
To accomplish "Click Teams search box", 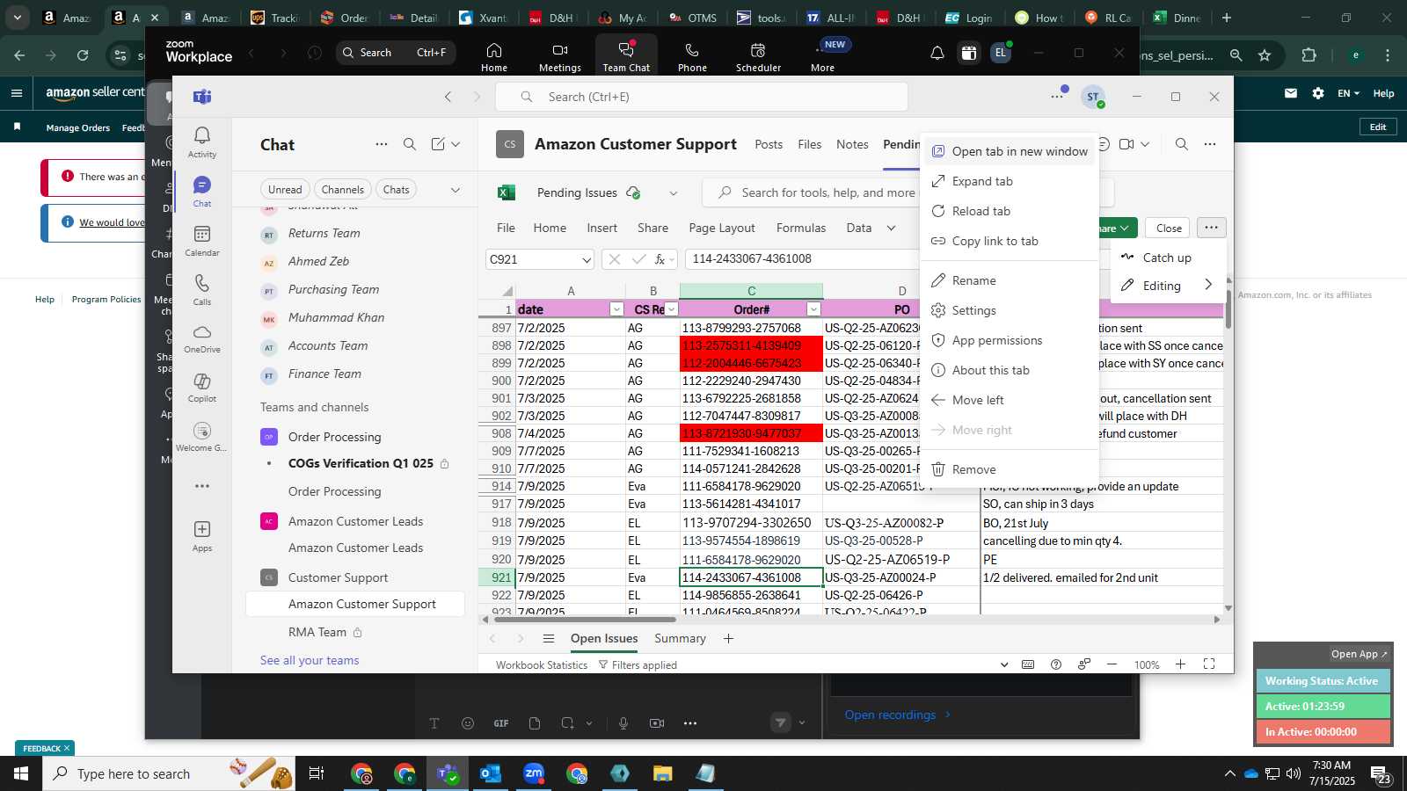I will (702, 97).
